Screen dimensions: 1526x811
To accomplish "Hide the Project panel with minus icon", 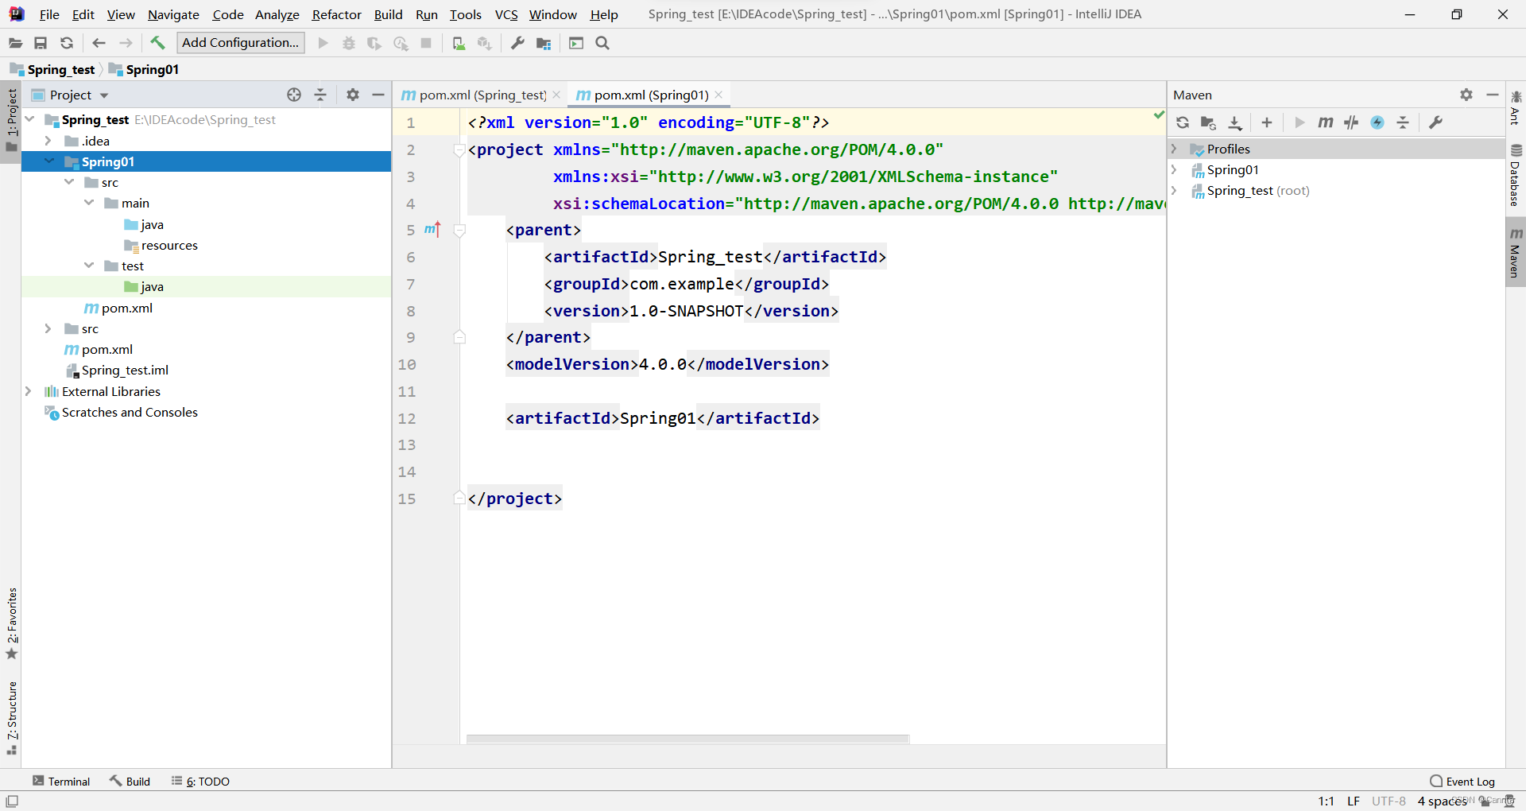I will coord(378,95).
